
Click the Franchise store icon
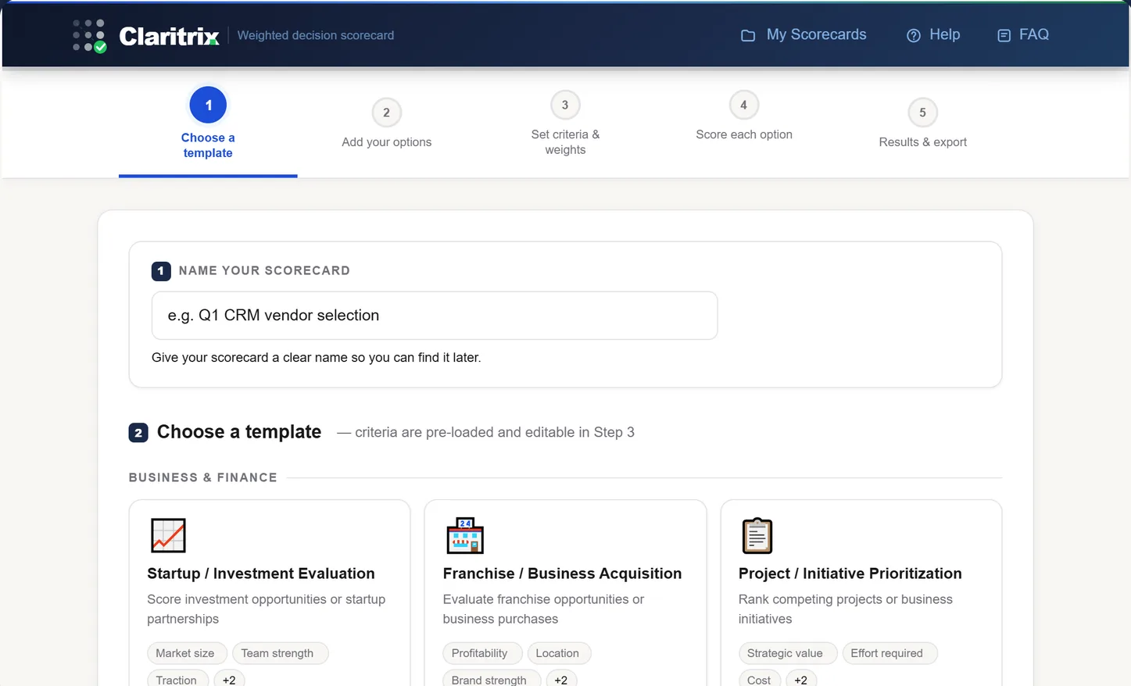click(x=465, y=535)
